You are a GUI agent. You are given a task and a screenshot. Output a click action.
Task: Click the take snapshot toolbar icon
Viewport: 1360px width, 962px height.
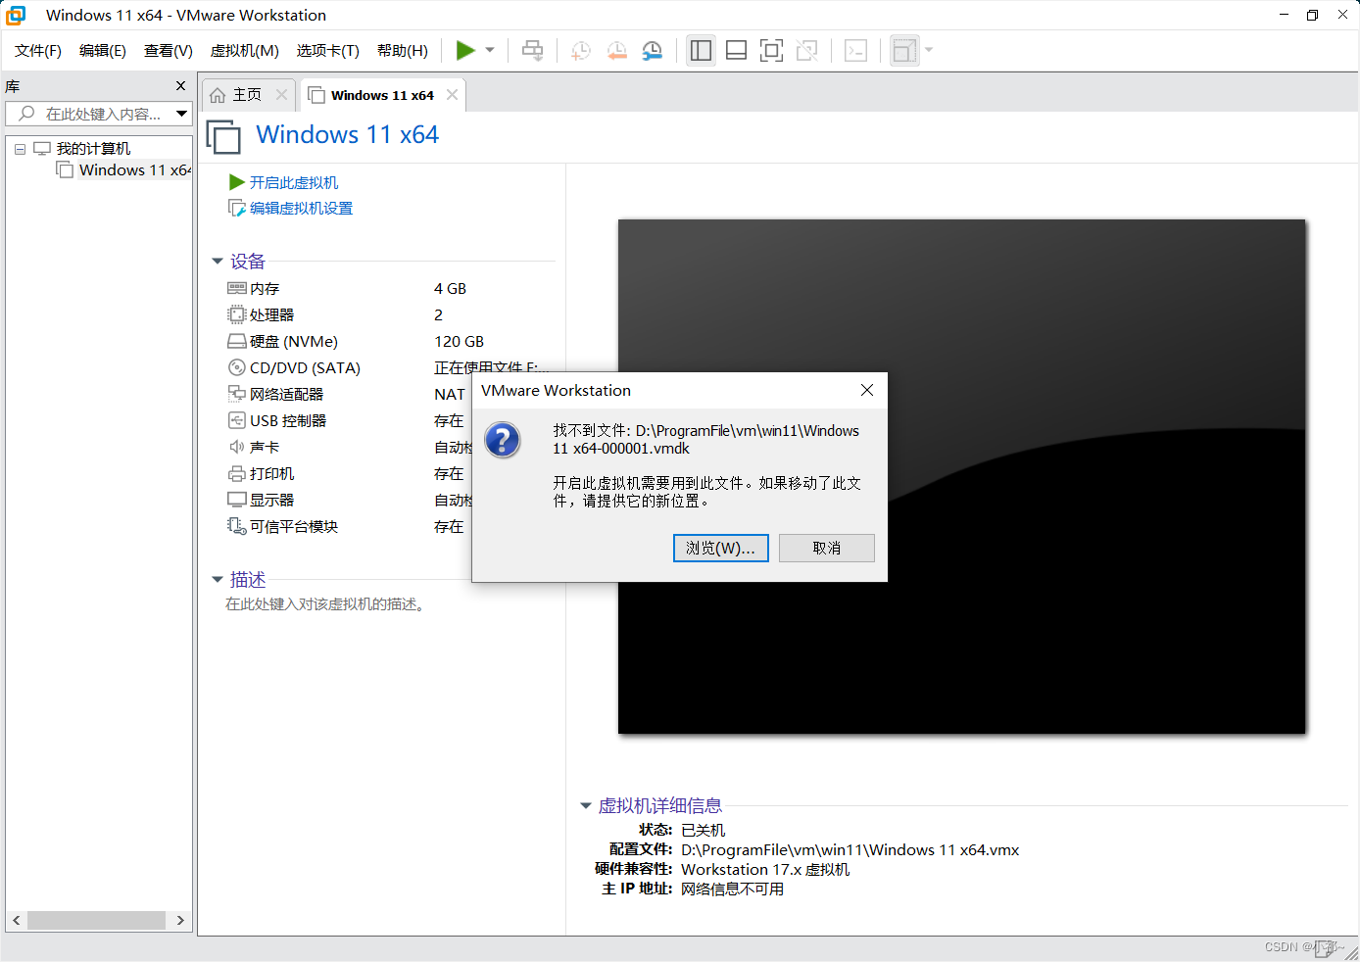pos(581,51)
